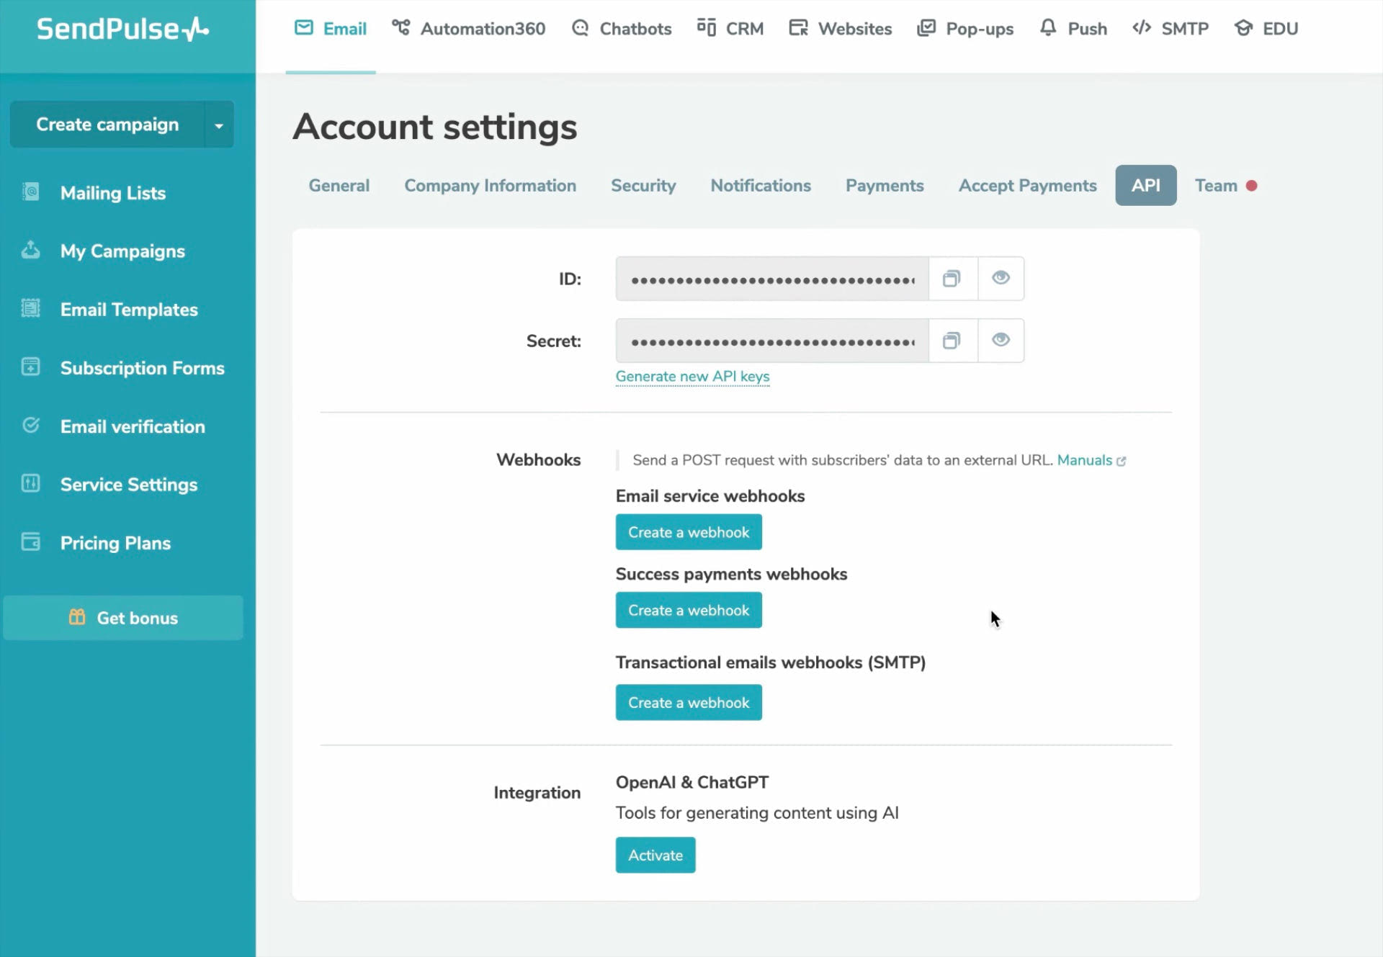Click the Pricing Plans wallet icon
Viewport: 1383px width, 957px height.
[x=30, y=542]
